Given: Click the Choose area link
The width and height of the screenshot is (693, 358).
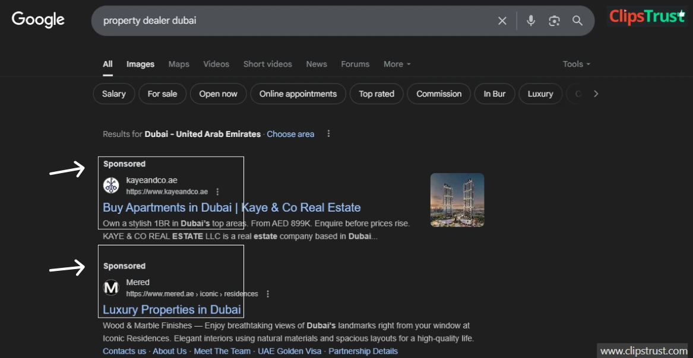Looking at the screenshot, I should [x=290, y=134].
